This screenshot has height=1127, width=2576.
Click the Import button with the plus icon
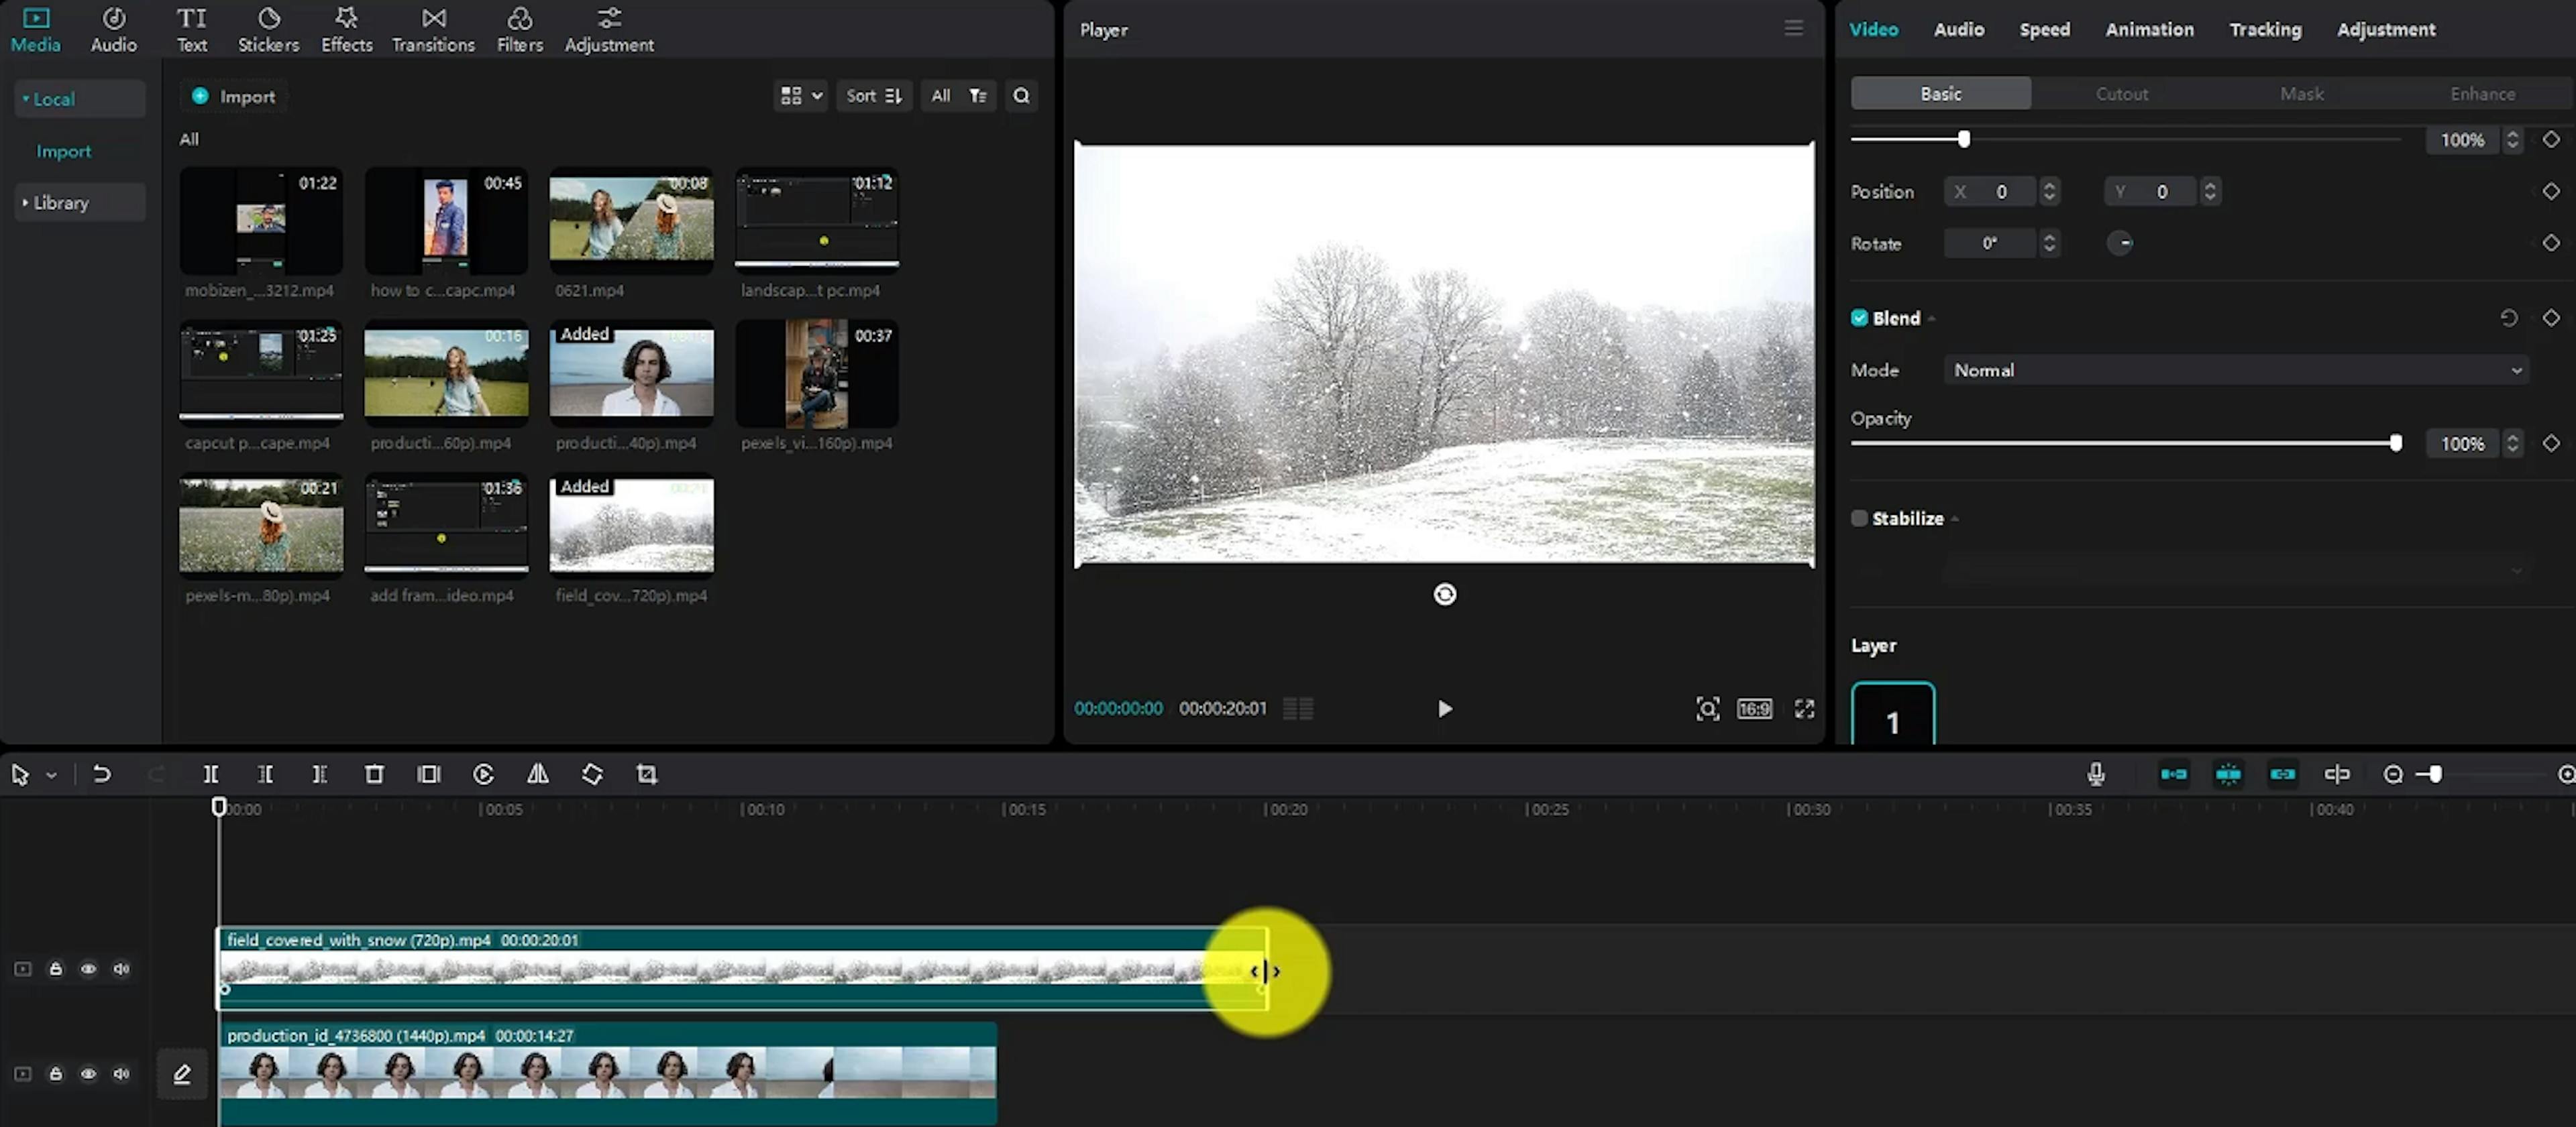tap(234, 96)
